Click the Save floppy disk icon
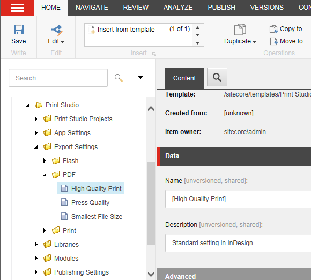This screenshot has width=311, height=280. [x=19, y=30]
